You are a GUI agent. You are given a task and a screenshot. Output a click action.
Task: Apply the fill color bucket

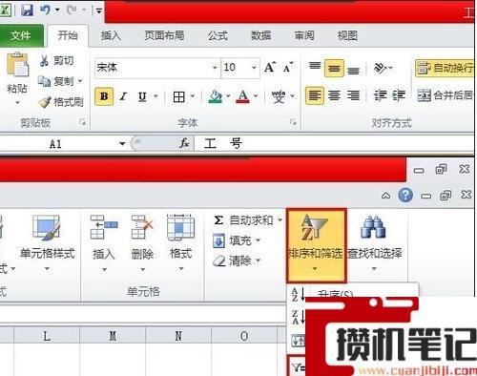point(216,96)
